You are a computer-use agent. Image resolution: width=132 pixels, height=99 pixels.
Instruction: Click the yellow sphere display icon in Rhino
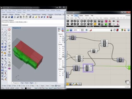coord(36,17)
